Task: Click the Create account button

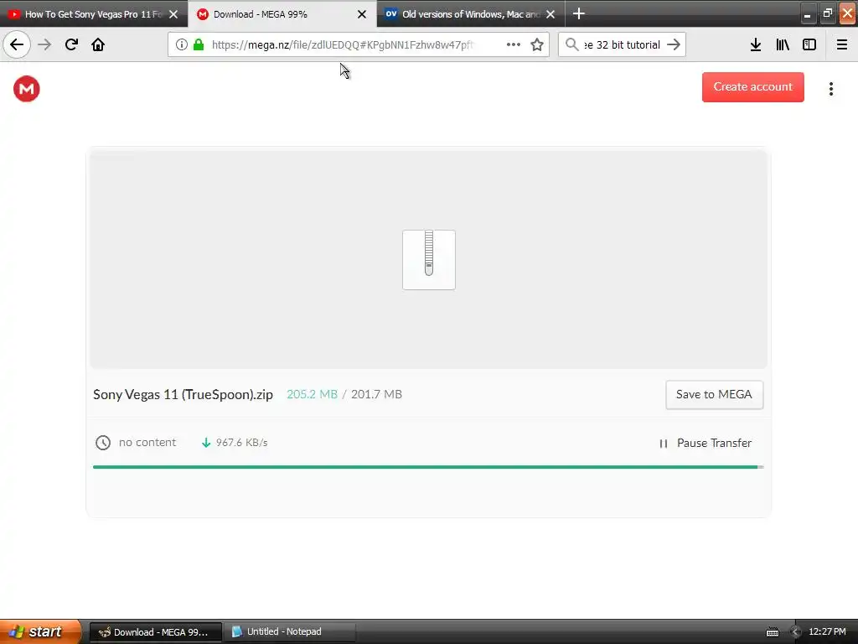Action: 753,87
